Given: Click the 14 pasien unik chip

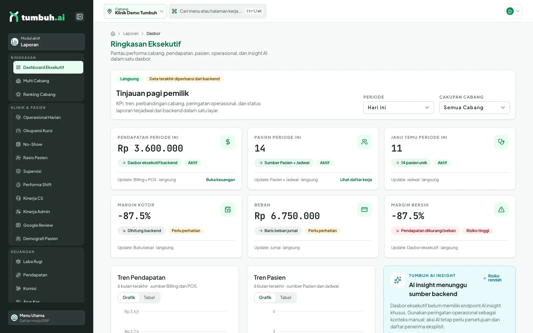Looking at the screenshot, I should (411, 163).
